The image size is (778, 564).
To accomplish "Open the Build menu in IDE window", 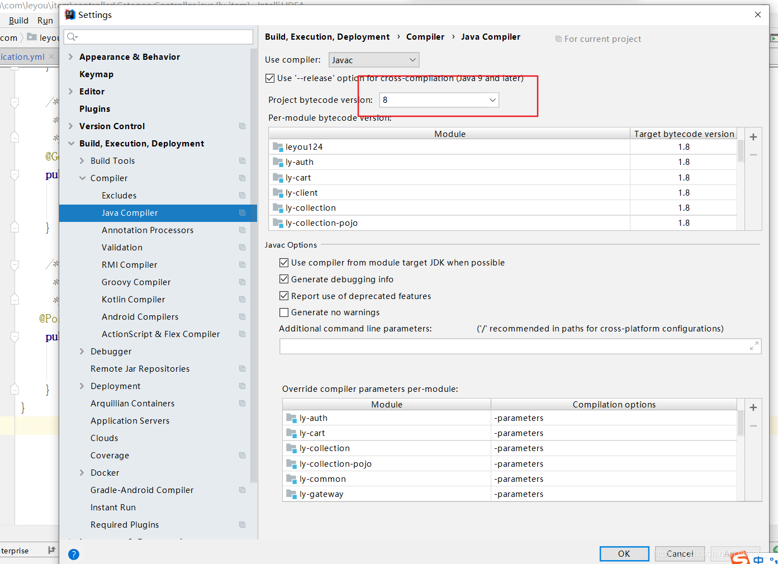I will pos(18,21).
